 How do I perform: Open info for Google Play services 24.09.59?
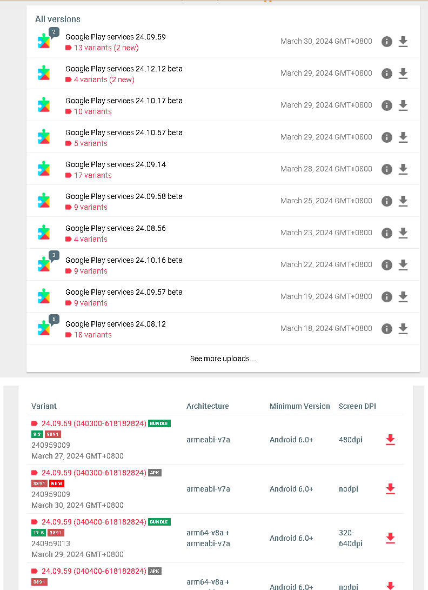click(386, 42)
